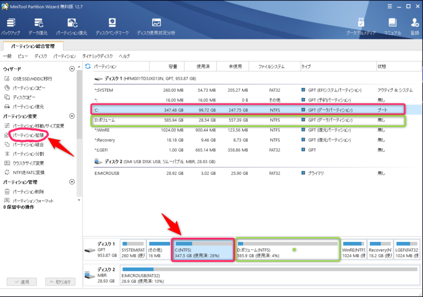Image resolution: width=423 pixels, height=297 pixels.
Task: Select WinRE(NTFS block in disk map
Action: click(354, 250)
